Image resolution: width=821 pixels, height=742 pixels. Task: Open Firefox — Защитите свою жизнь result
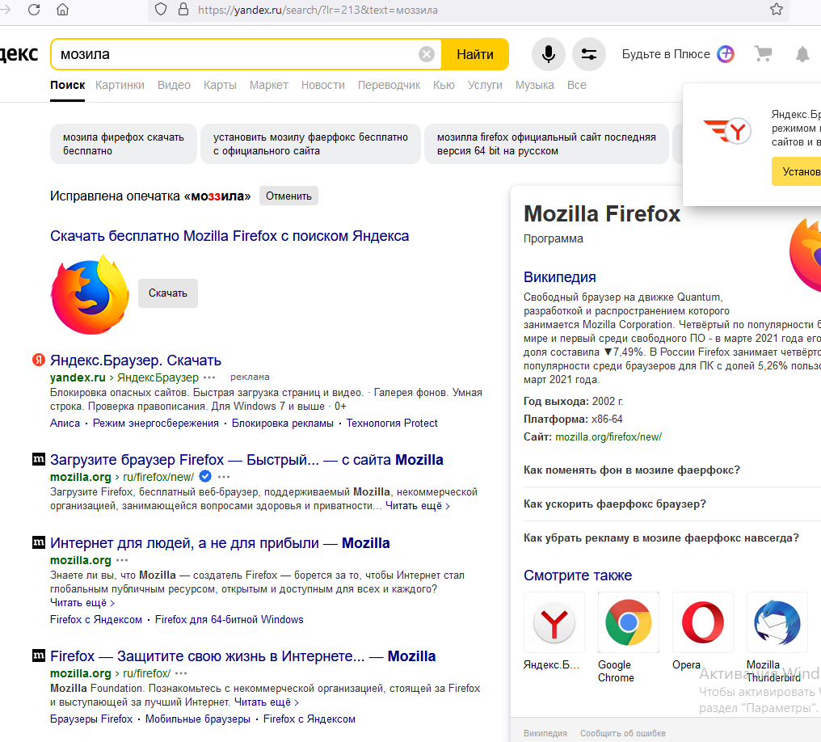tap(243, 656)
